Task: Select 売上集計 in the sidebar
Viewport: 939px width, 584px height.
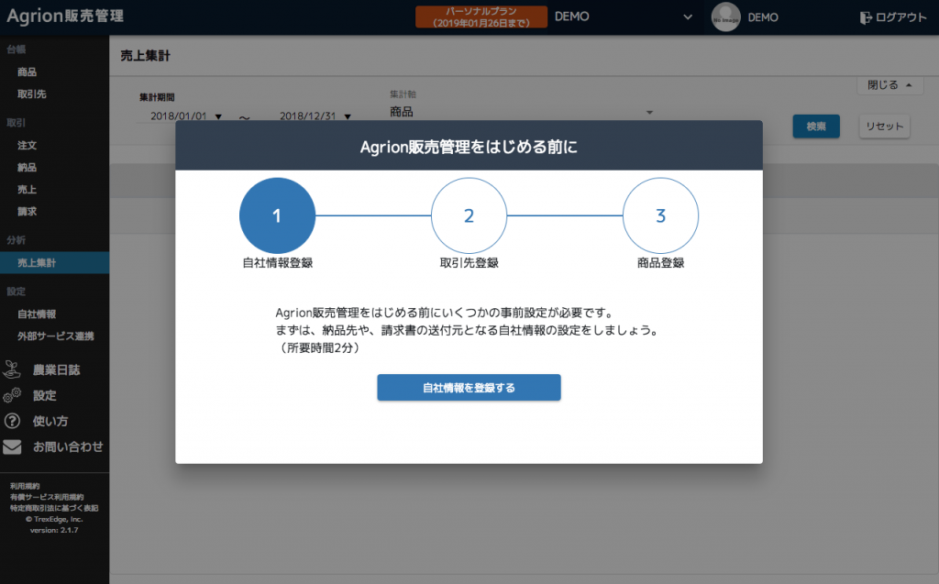Action: pyautogui.click(x=54, y=262)
